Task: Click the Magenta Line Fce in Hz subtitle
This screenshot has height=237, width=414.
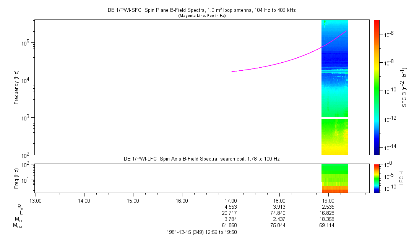Action: click(x=201, y=16)
